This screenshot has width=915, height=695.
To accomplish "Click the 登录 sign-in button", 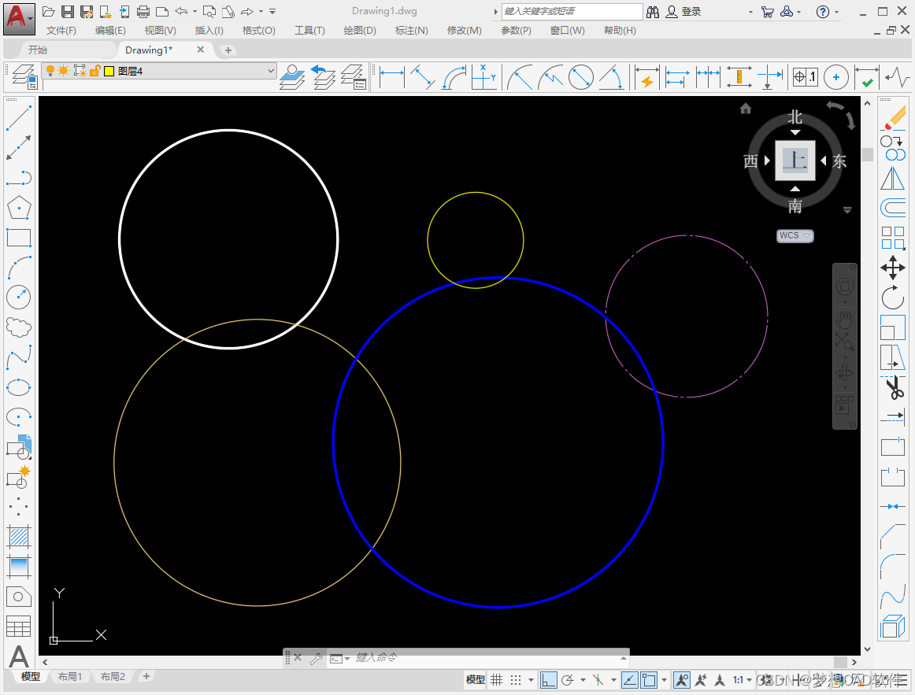I will coord(684,12).
